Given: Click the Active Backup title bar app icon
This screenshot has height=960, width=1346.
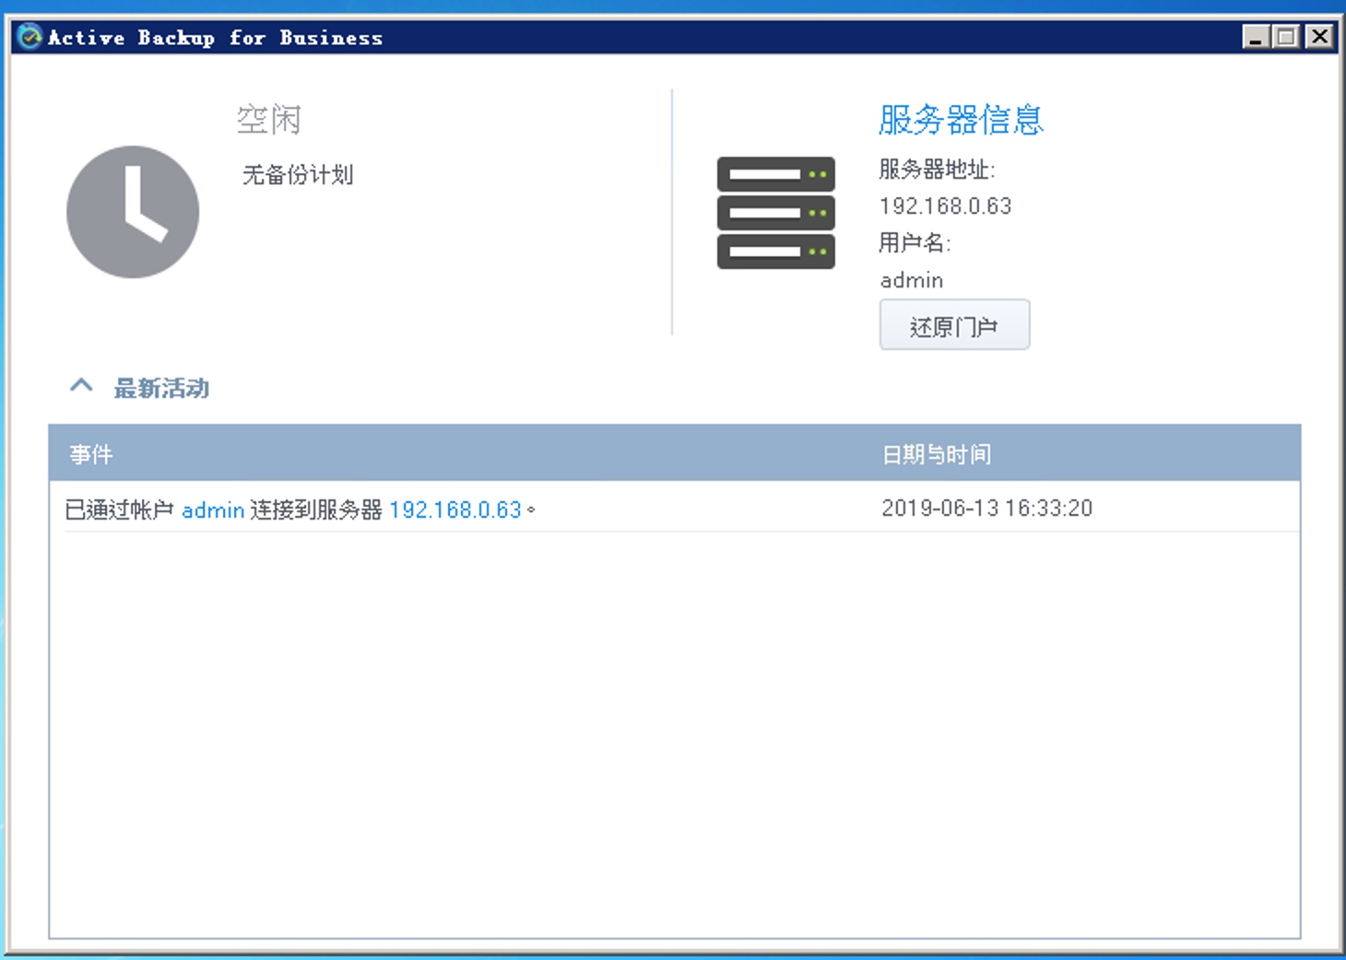Looking at the screenshot, I should coord(30,37).
